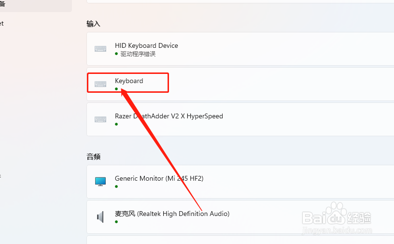Click the 音频 section heading
This screenshot has width=394, height=244.
tap(94, 157)
